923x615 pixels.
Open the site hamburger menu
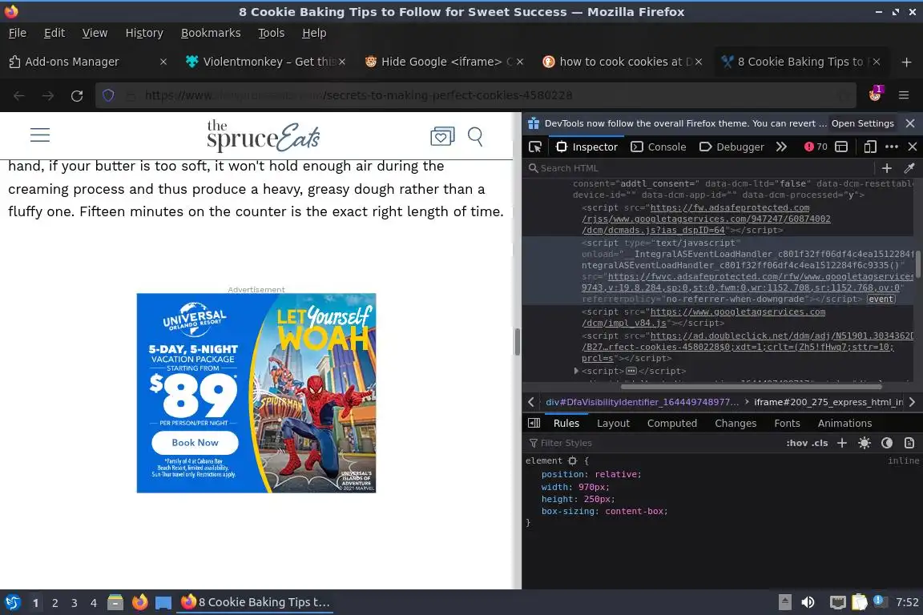point(40,135)
